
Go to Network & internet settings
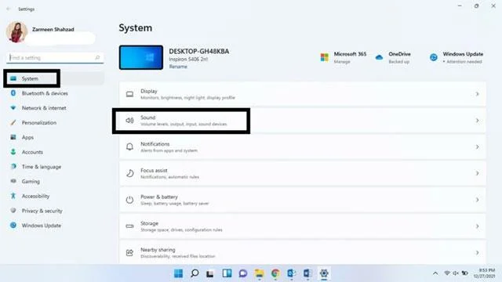(55, 108)
